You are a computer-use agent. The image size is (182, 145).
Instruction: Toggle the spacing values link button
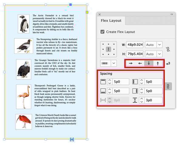tap(168, 86)
